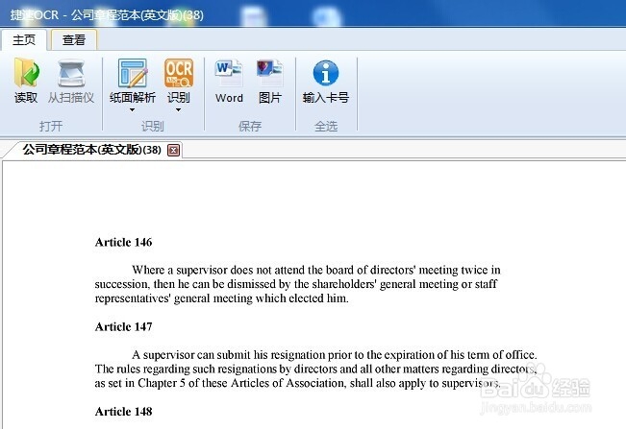Expand the 纸面解析 dropdown arrow
Image resolution: width=626 pixels, height=429 pixels.
pos(132,110)
